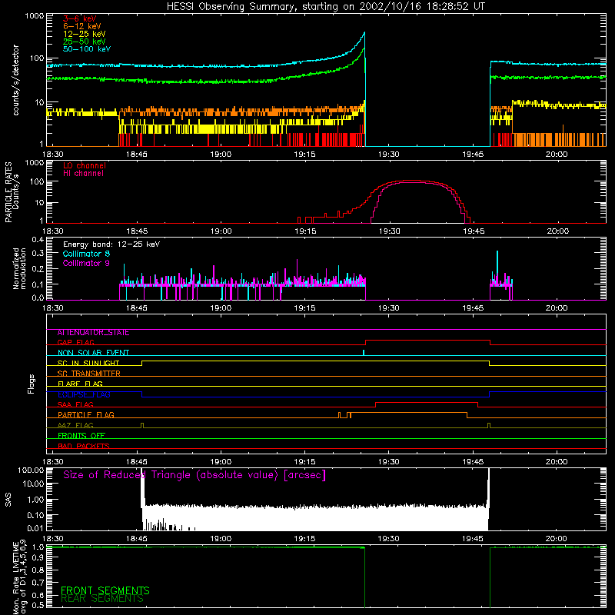
Task: Select the yellow "12-25 keV" legend label
Action: (85, 34)
